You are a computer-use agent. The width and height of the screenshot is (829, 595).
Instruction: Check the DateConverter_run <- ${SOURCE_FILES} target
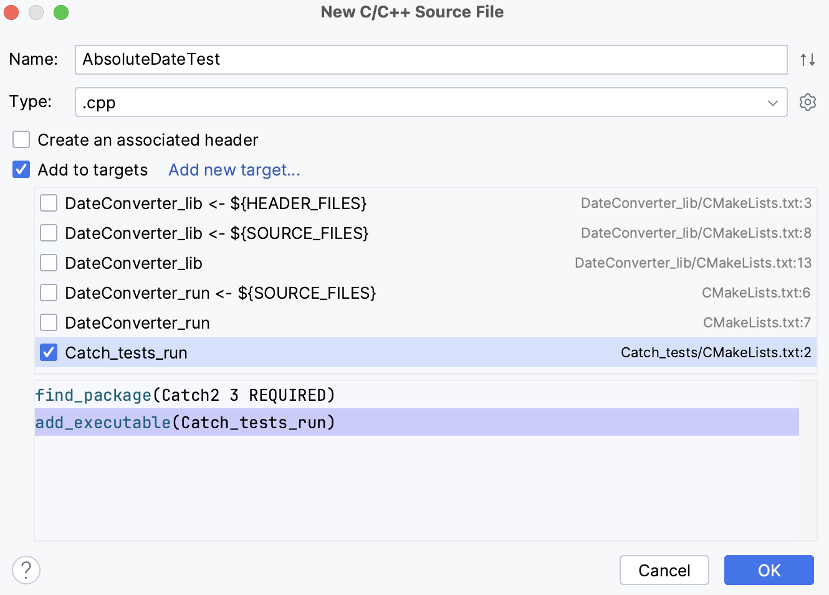[x=49, y=293]
